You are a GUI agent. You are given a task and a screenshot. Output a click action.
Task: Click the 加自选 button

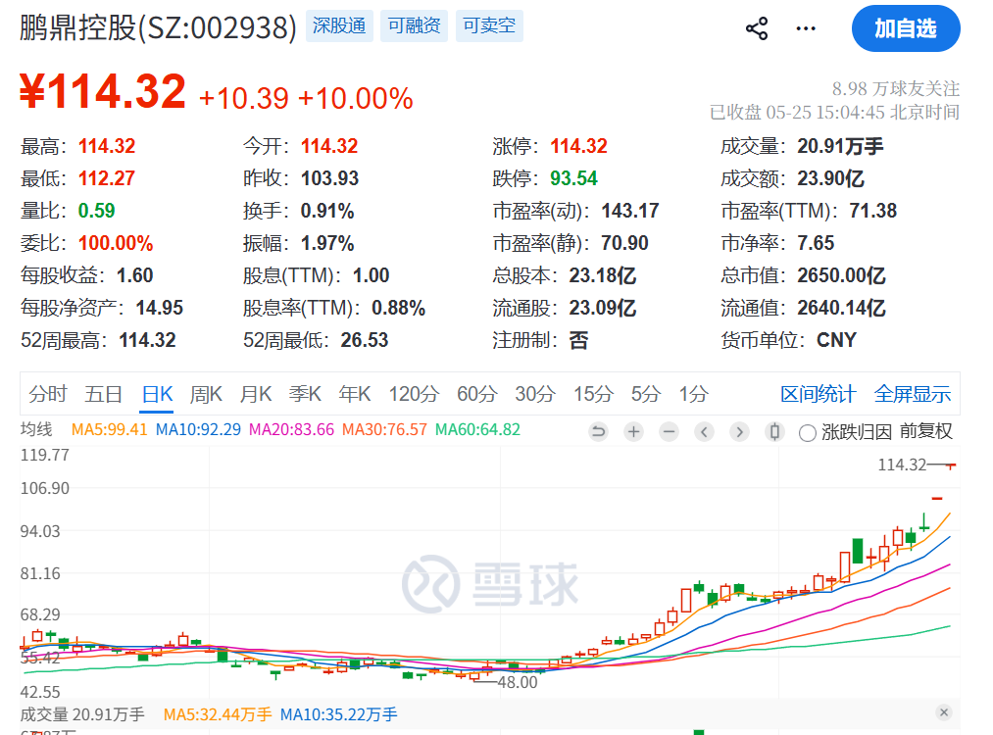click(906, 28)
